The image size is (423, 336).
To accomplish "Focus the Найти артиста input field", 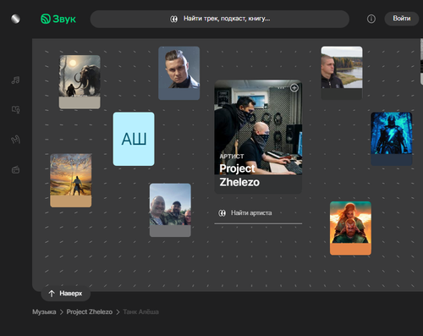I will point(258,213).
